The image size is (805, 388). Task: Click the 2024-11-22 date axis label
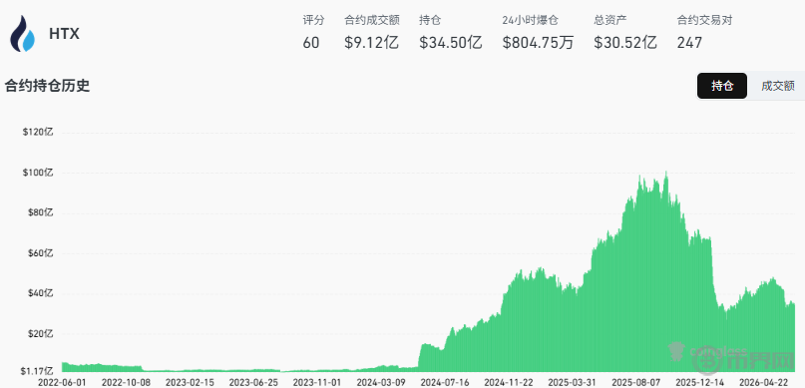pyautogui.click(x=509, y=383)
